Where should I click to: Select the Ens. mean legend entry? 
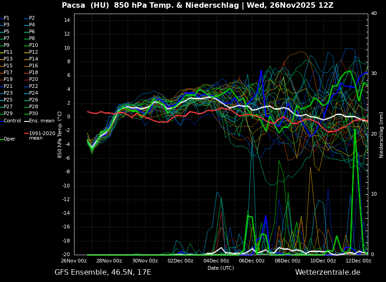tap(41, 121)
